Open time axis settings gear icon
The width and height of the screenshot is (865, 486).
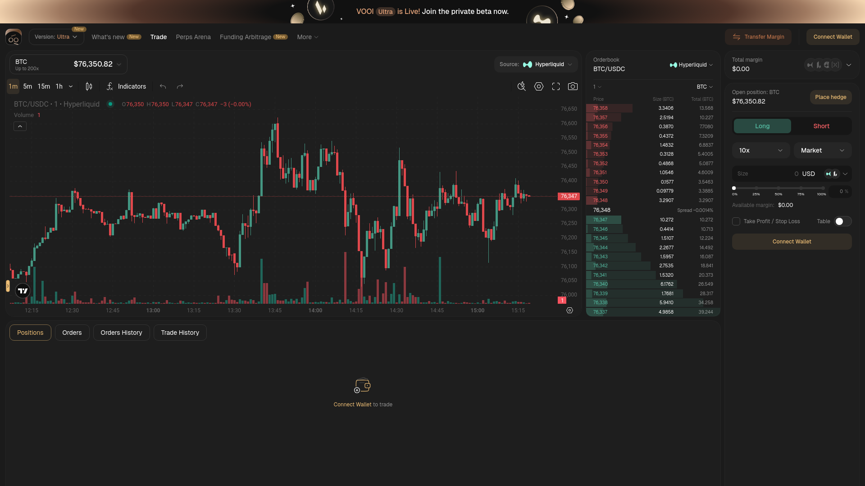pyautogui.click(x=569, y=310)
